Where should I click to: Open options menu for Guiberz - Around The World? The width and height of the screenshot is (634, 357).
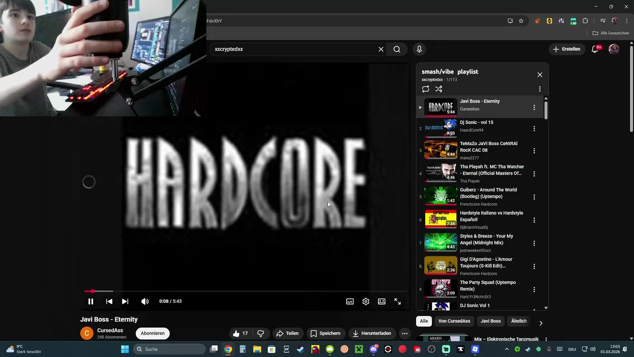click(534, 197)
